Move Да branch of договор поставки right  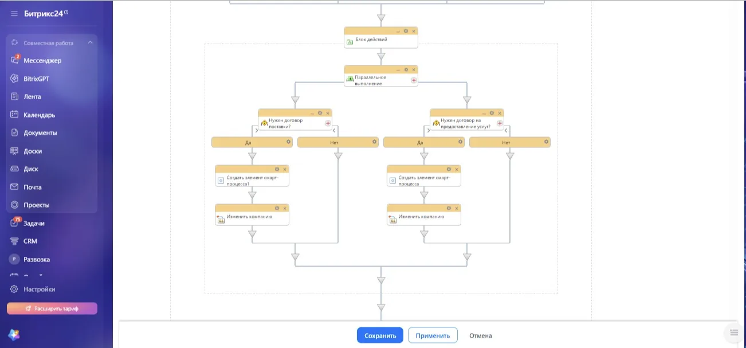coord(256,131)
